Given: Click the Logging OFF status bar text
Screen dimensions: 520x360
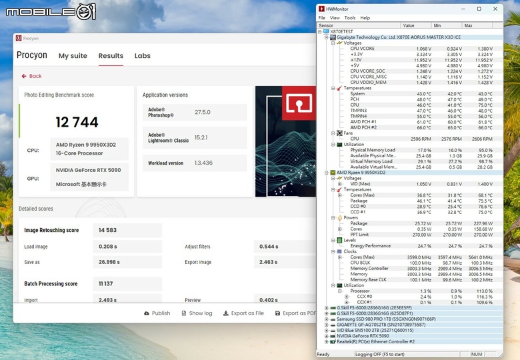Looking at the screenshot, I should (x=380, y=355).
